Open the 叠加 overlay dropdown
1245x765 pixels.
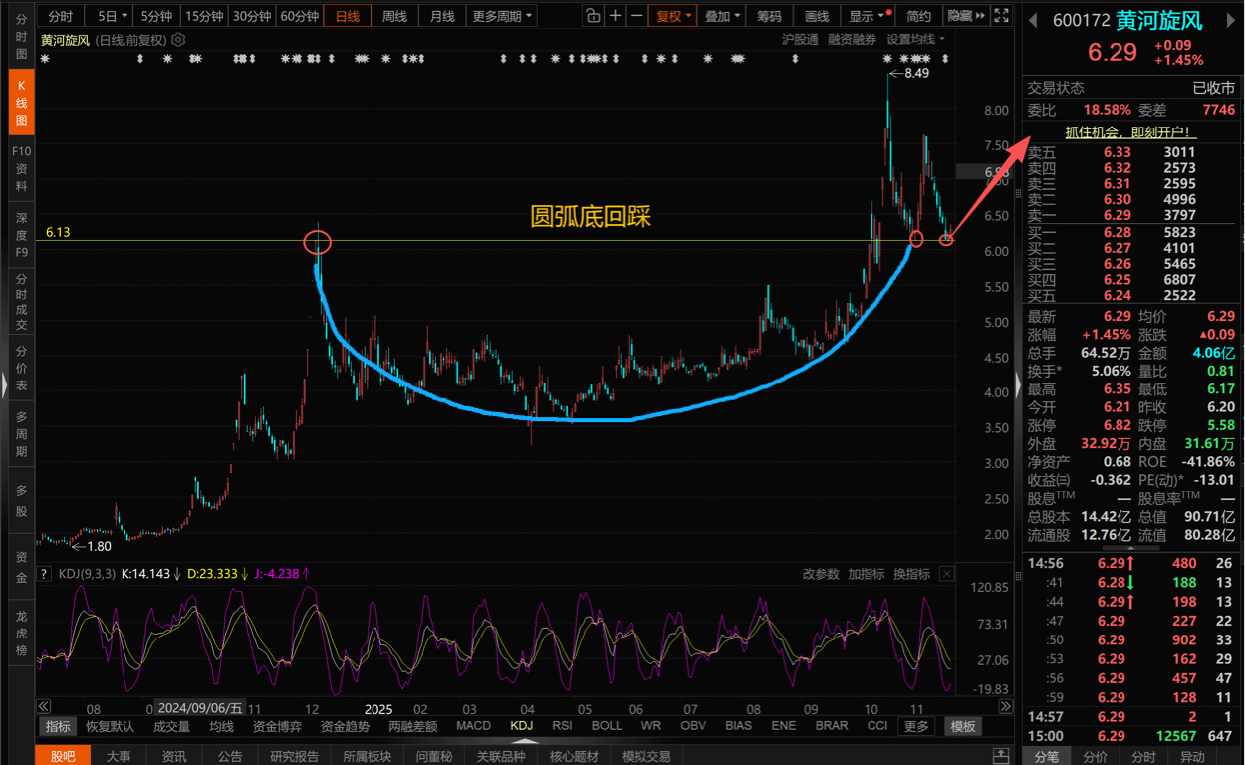[721, 16]
